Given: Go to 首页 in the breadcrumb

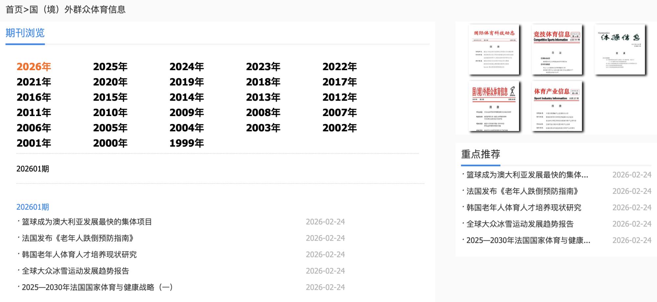Looking at the screenshot, I should pyautogui.click(x=14, y=10).
